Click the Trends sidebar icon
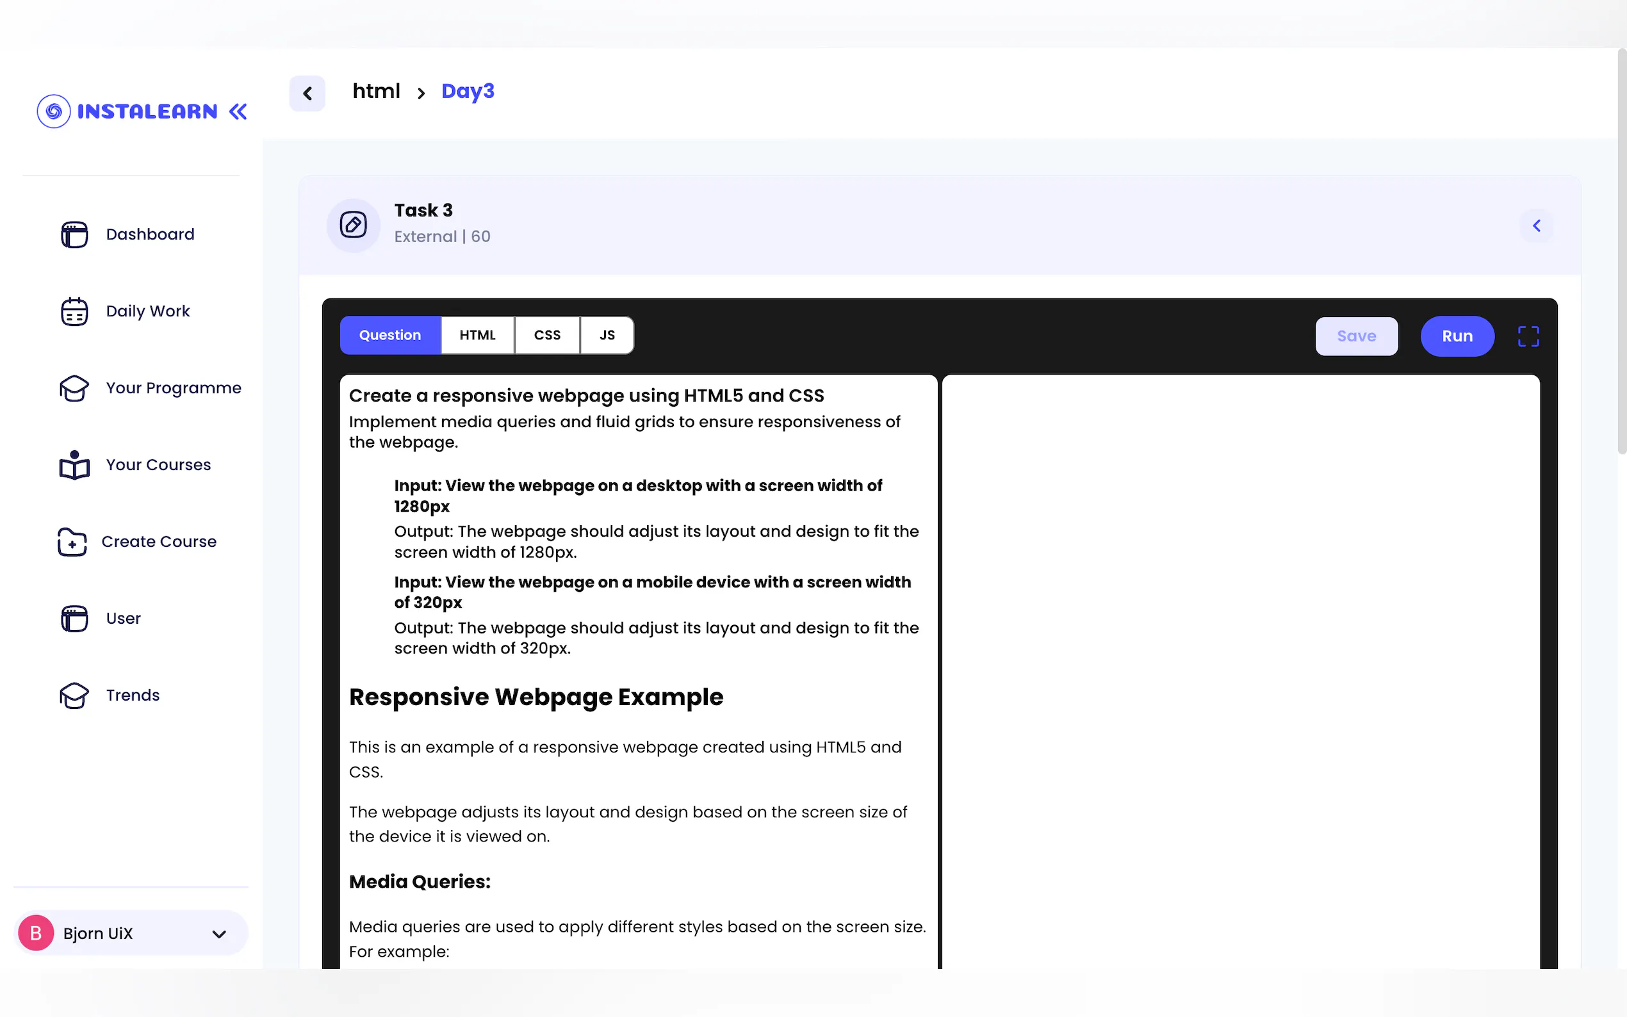Screen dimensions: 1627x1017 pyautogui.click(x=74, y=695)
